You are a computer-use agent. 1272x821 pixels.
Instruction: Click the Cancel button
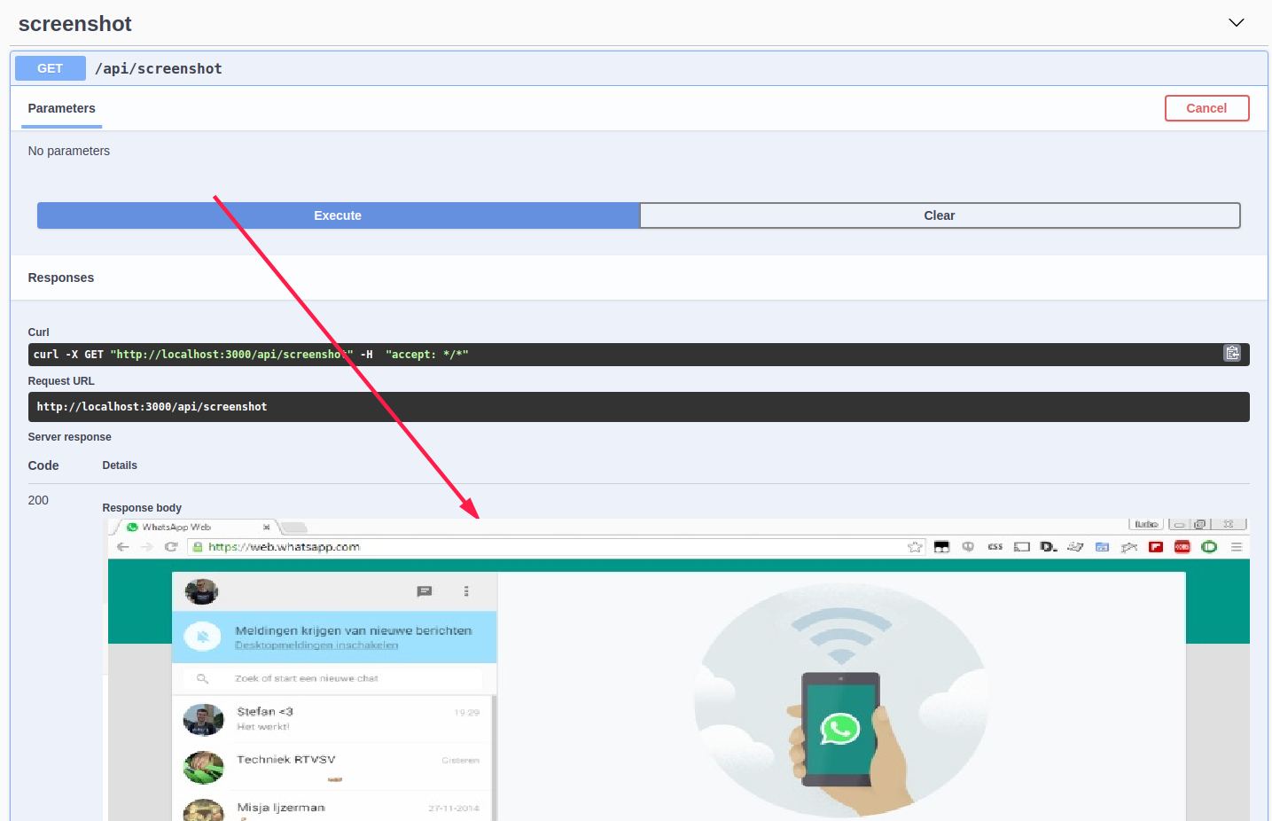[x=1206, y=108]
